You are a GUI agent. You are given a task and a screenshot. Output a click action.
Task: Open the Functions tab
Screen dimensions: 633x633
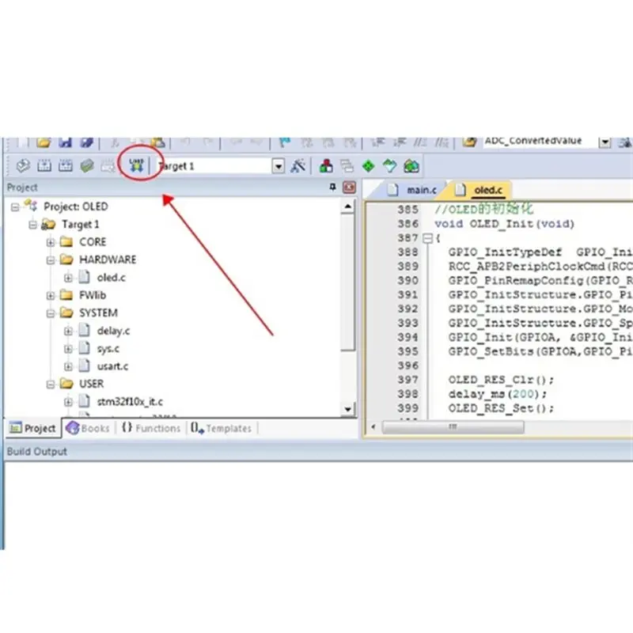click(151, 428)
